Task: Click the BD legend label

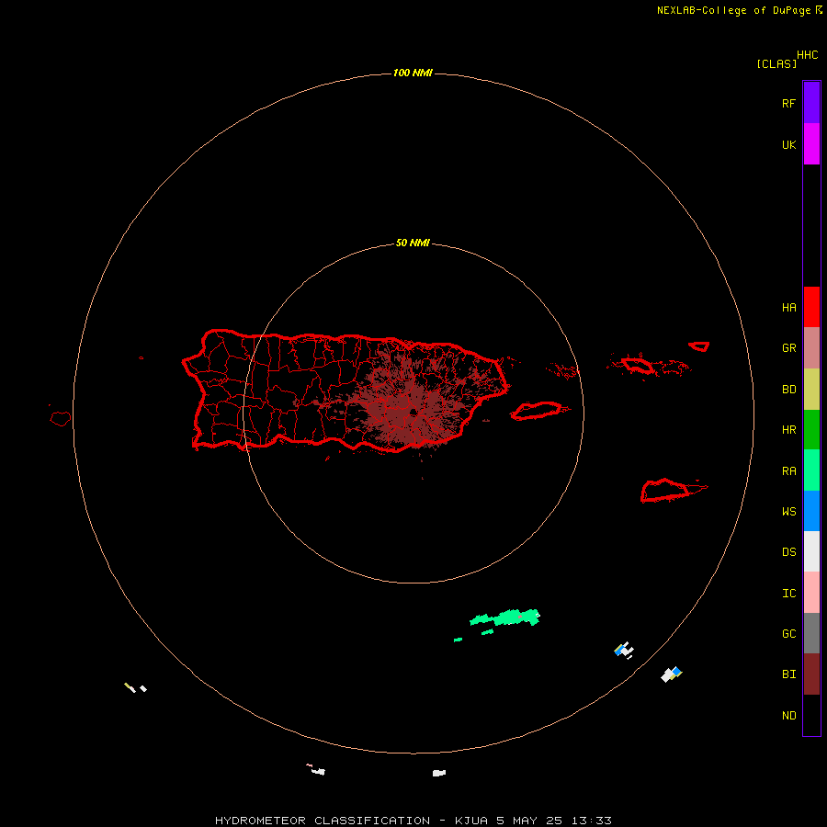Action: [788, 390]
